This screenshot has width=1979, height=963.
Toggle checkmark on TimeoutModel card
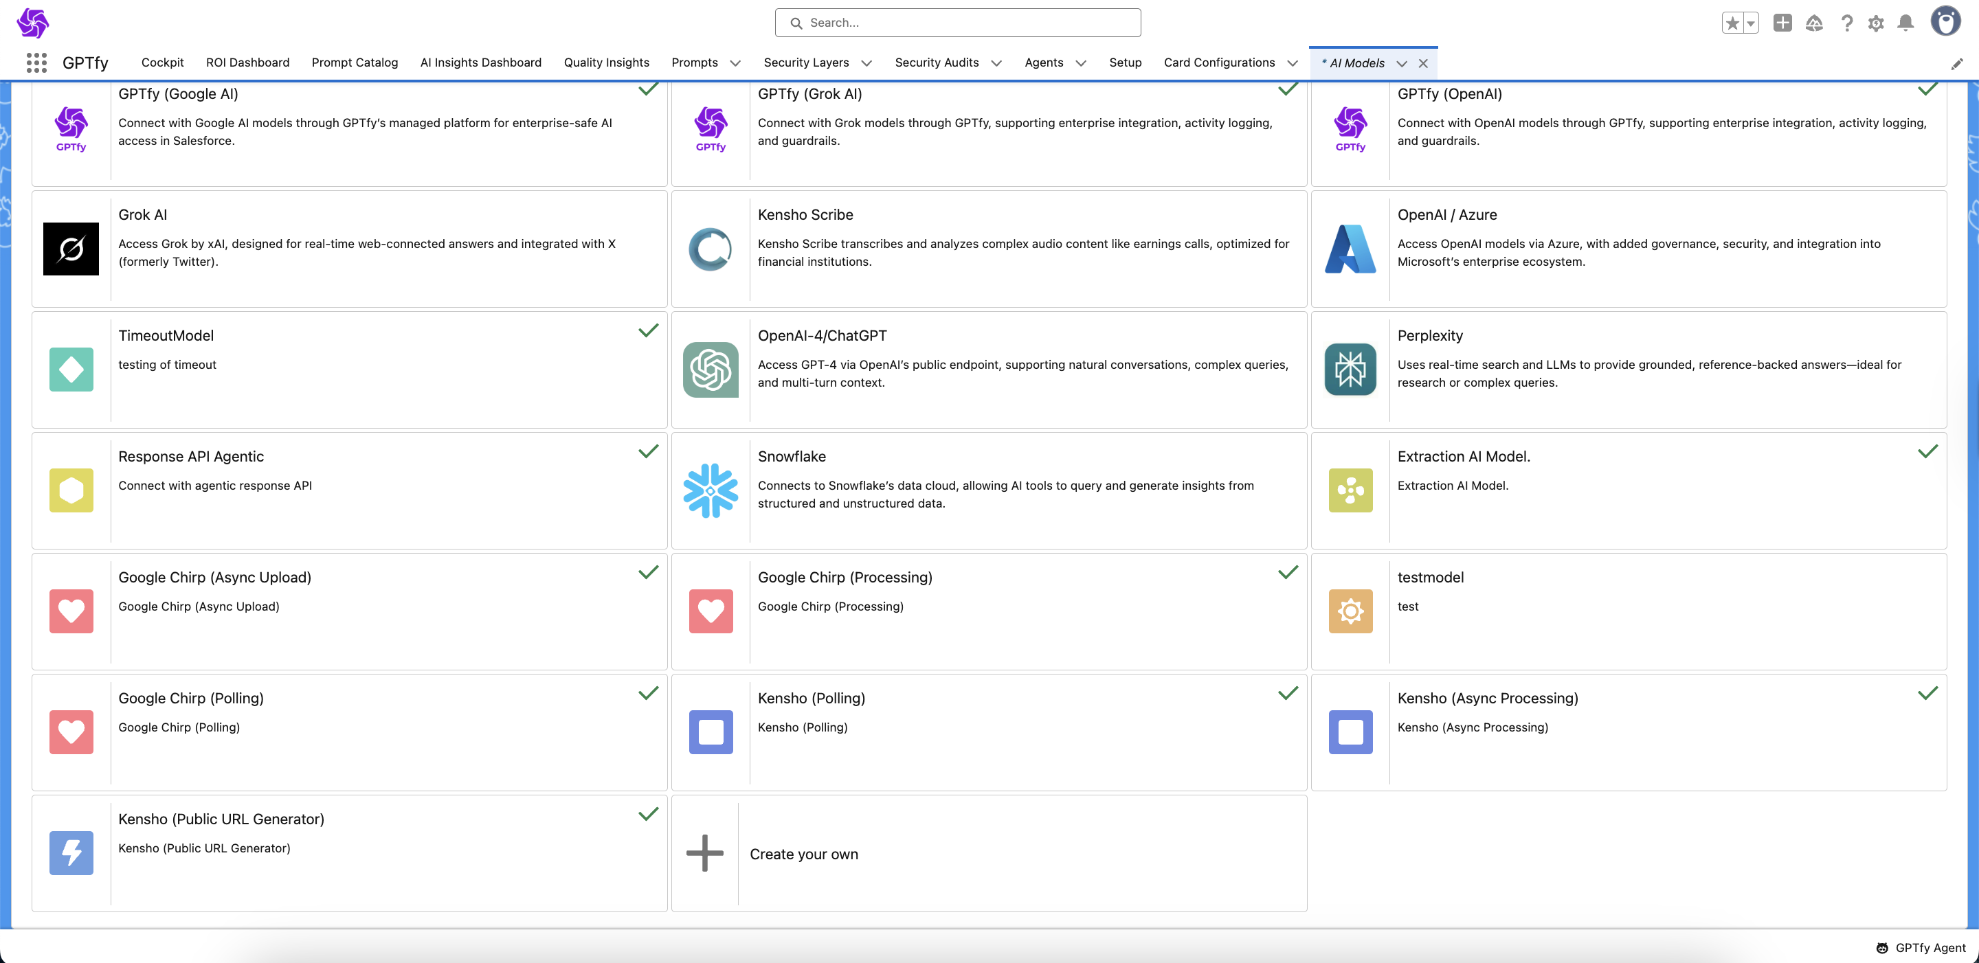647,331
